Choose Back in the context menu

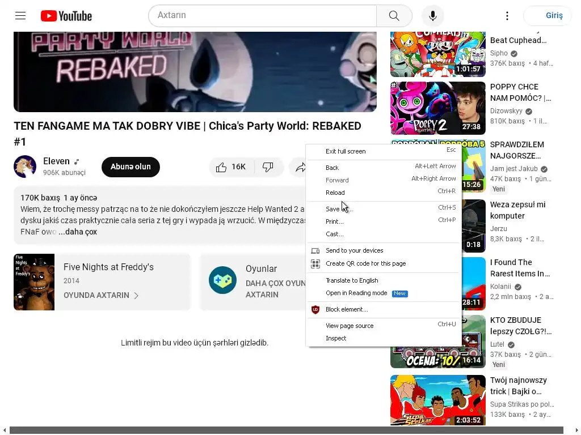click(385, 168)
